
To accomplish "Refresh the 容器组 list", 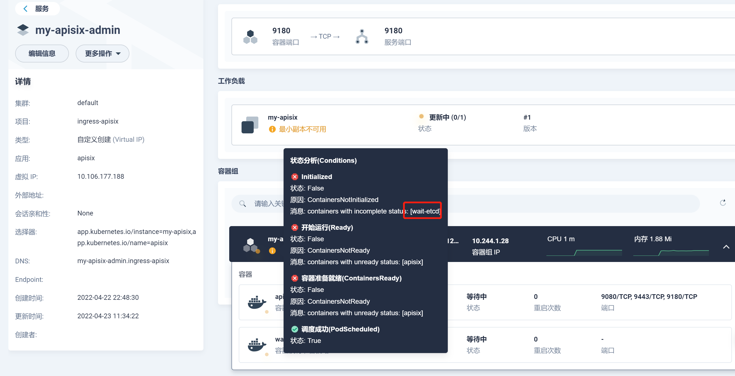I will pyautogui.click(x=722, y=203).
